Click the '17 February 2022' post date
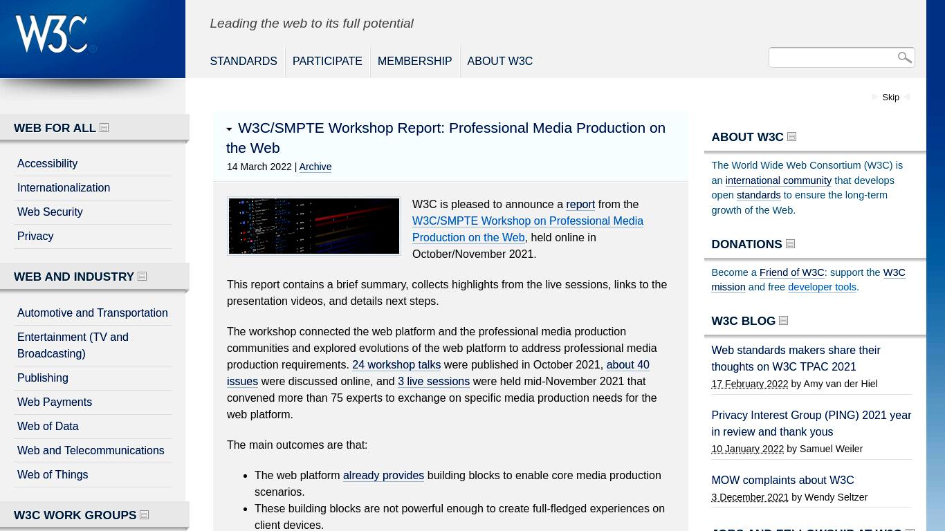945x531 pixels. click(x=749, y=384)
